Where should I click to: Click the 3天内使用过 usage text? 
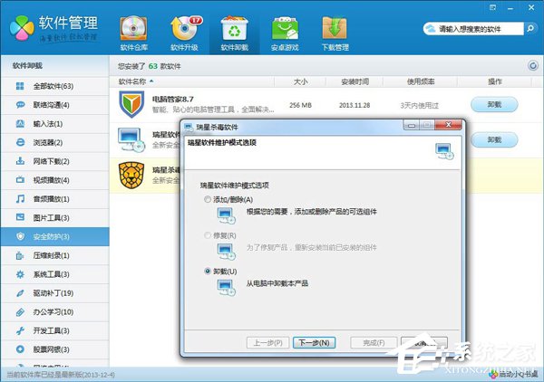pyautogui.click(x=420, y=105)
